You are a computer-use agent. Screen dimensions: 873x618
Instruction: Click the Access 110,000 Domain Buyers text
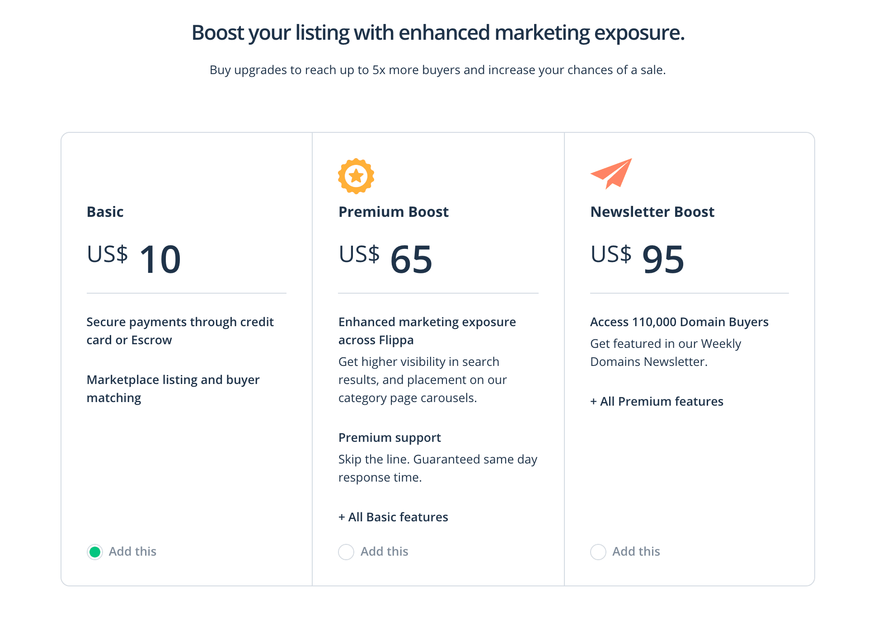679,322
